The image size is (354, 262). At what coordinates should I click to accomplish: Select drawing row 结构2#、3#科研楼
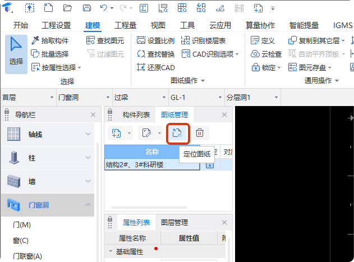tap(152, 164)
